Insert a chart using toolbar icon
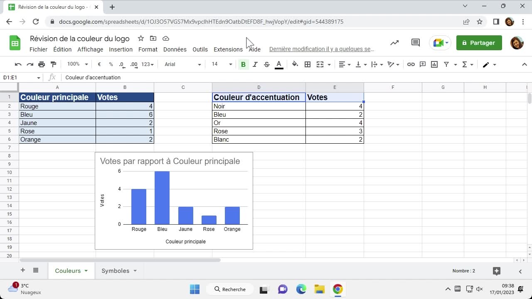The width and height of the screenshot is (532, 299). (434, 64)
